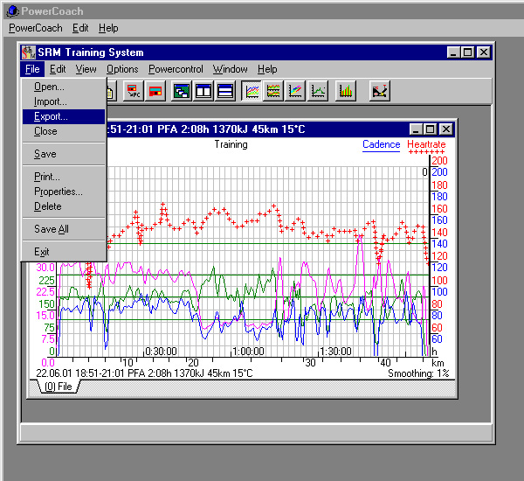Choose Print... in the File menu
Image resolution: width=524 pixels, height=481 pixels.
click(x=64, y=177)
